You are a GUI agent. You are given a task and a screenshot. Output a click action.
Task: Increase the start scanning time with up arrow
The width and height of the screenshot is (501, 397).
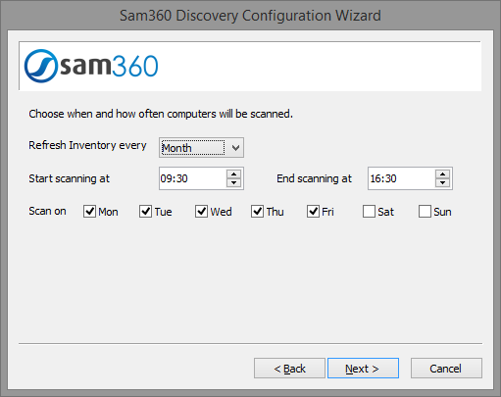(x=233, y=174)
